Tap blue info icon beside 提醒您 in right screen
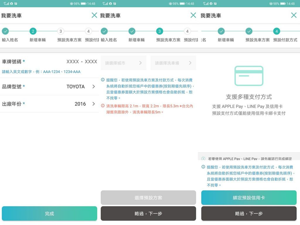The width and height of the screenshot is (300, 225). [x=203, y=167]
